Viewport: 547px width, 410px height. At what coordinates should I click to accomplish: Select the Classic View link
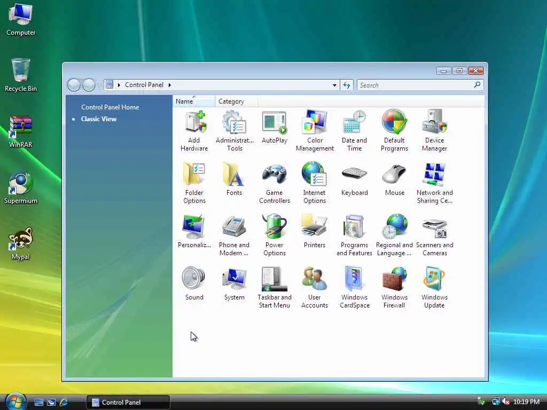[x=99, y=119]
